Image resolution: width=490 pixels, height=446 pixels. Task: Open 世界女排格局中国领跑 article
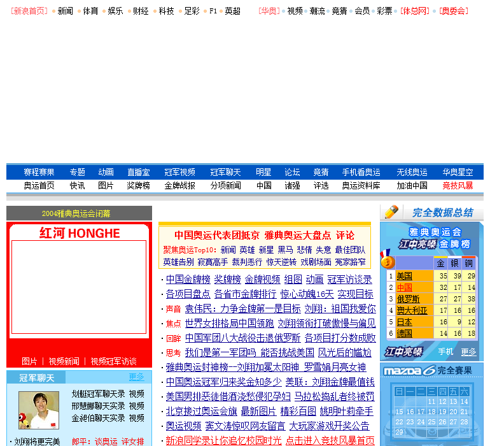229,323
